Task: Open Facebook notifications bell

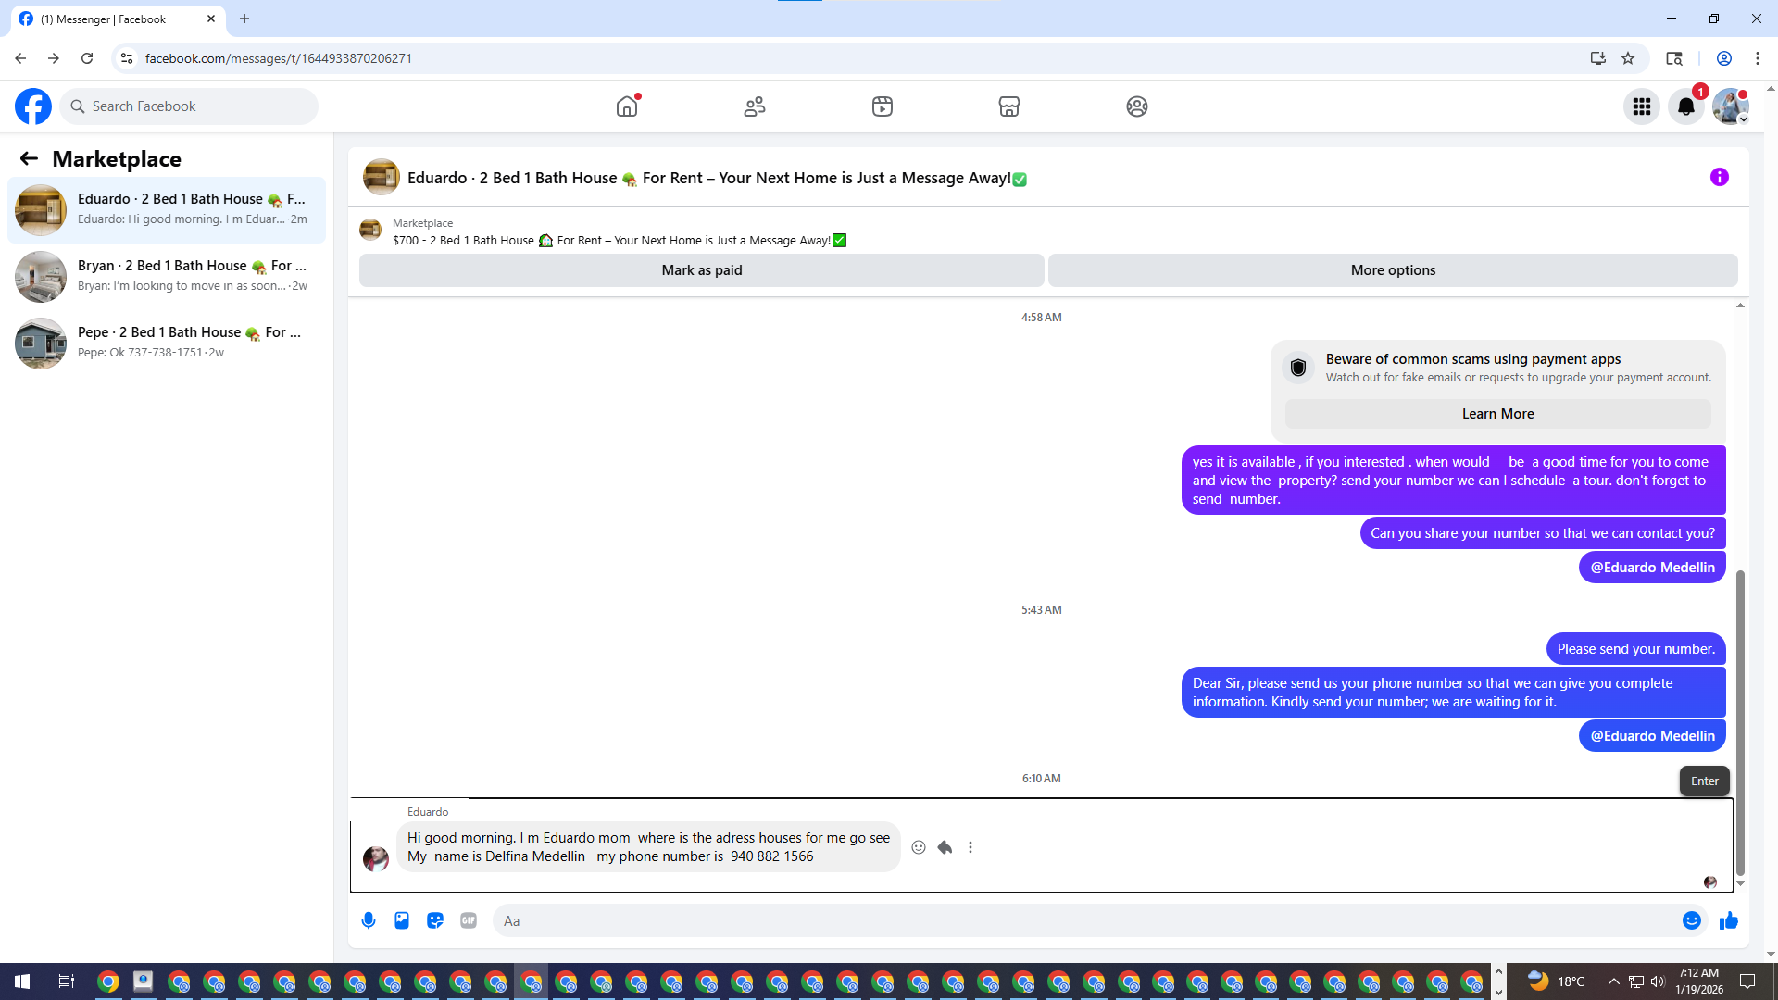Action: (x=1685, y=106)
